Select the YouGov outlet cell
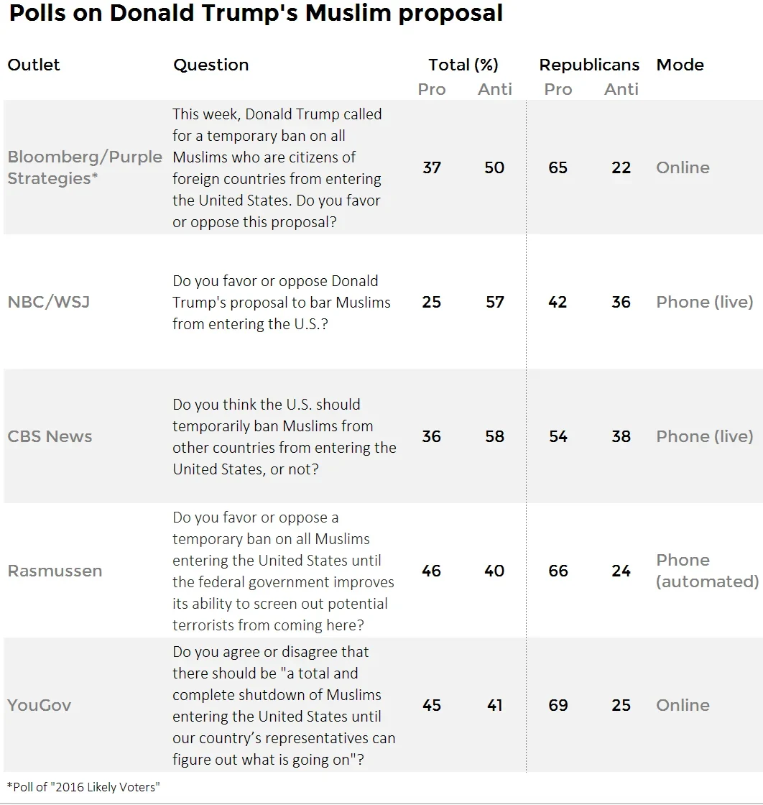This screenshot has width=763, height=805. pos(39,705)
